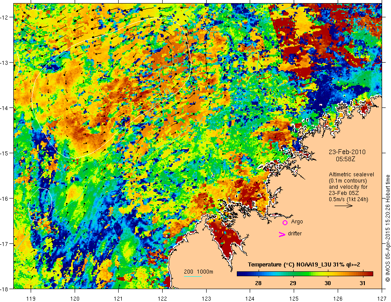Click the longitude axis label 119
Screen dimensions: 391x302
coord(31,298)
